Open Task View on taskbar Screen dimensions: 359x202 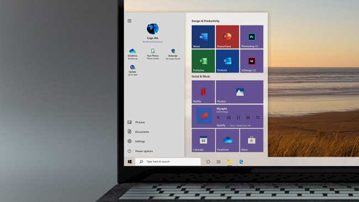(x=219, y=162)
